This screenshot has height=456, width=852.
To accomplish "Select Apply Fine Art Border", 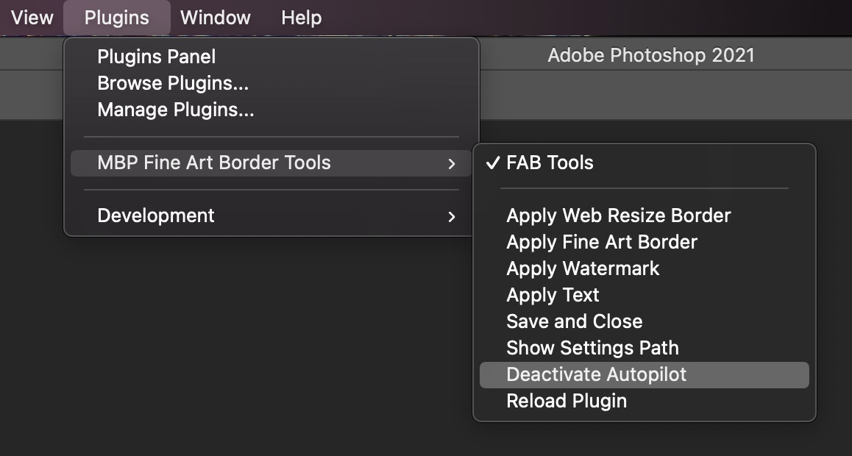I will (601, 242).
